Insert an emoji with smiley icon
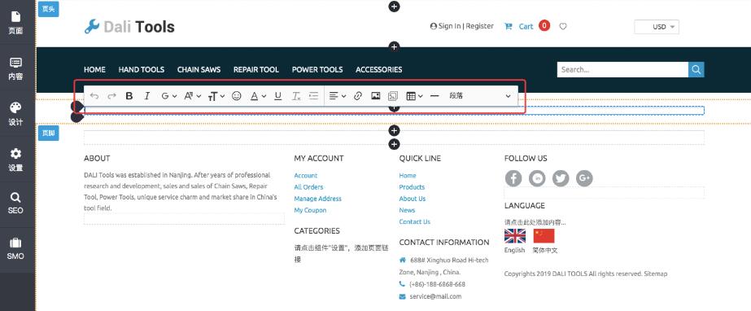This screenshot has width=751, height=311. [236, 96]
